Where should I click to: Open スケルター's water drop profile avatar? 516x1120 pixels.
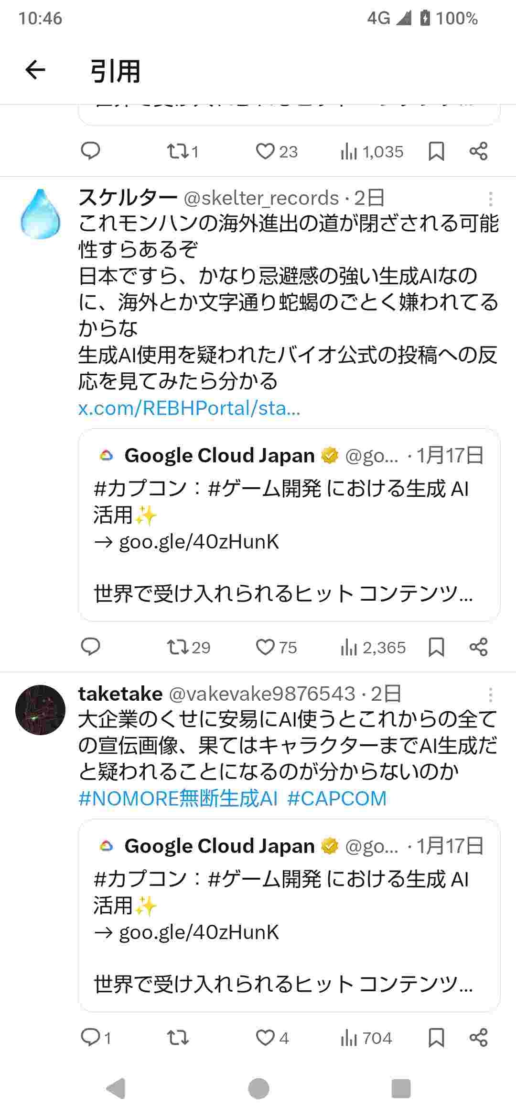pos(41,214)
